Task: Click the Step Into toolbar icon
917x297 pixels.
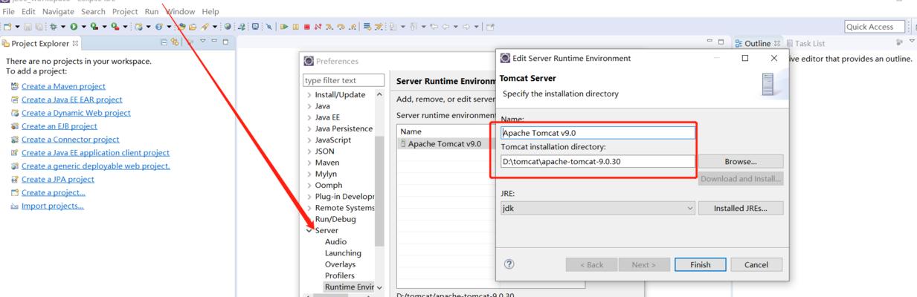Action: coord(329,27)
